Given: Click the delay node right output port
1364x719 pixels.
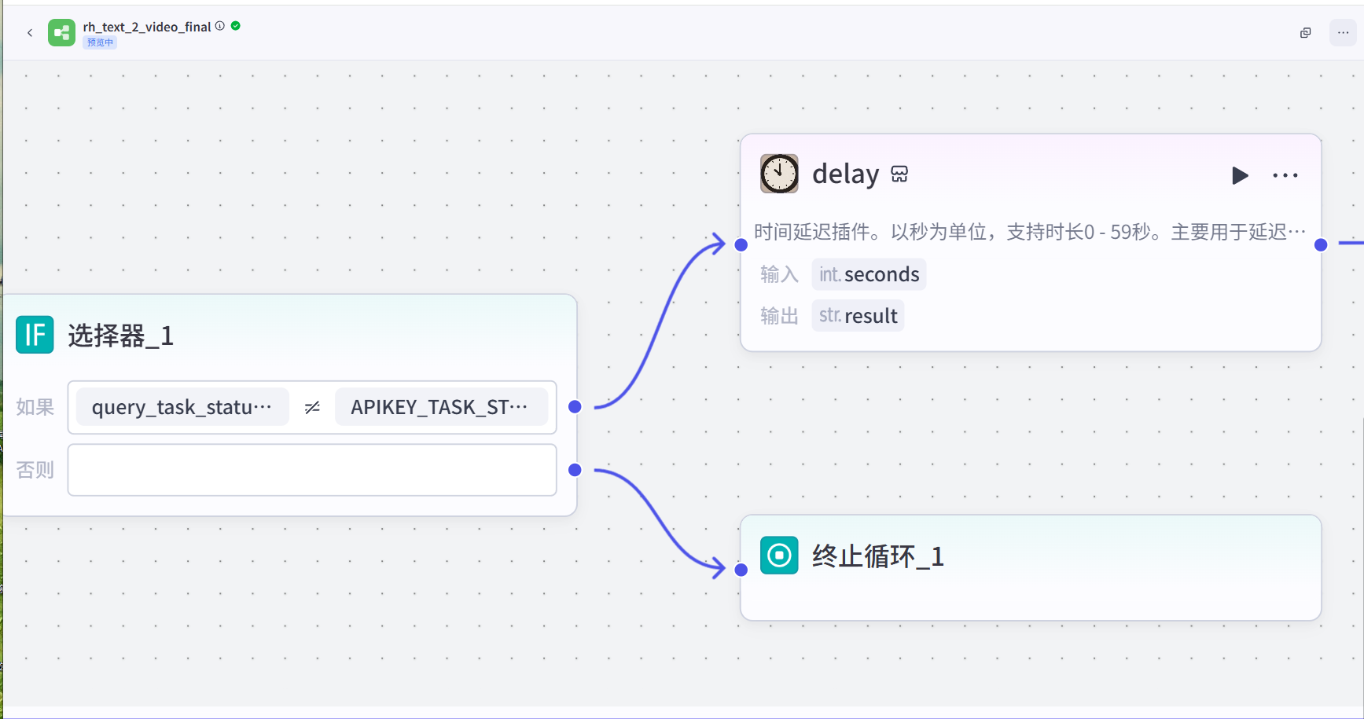Looking at the screenshot, I should (x=1321, y=244).
